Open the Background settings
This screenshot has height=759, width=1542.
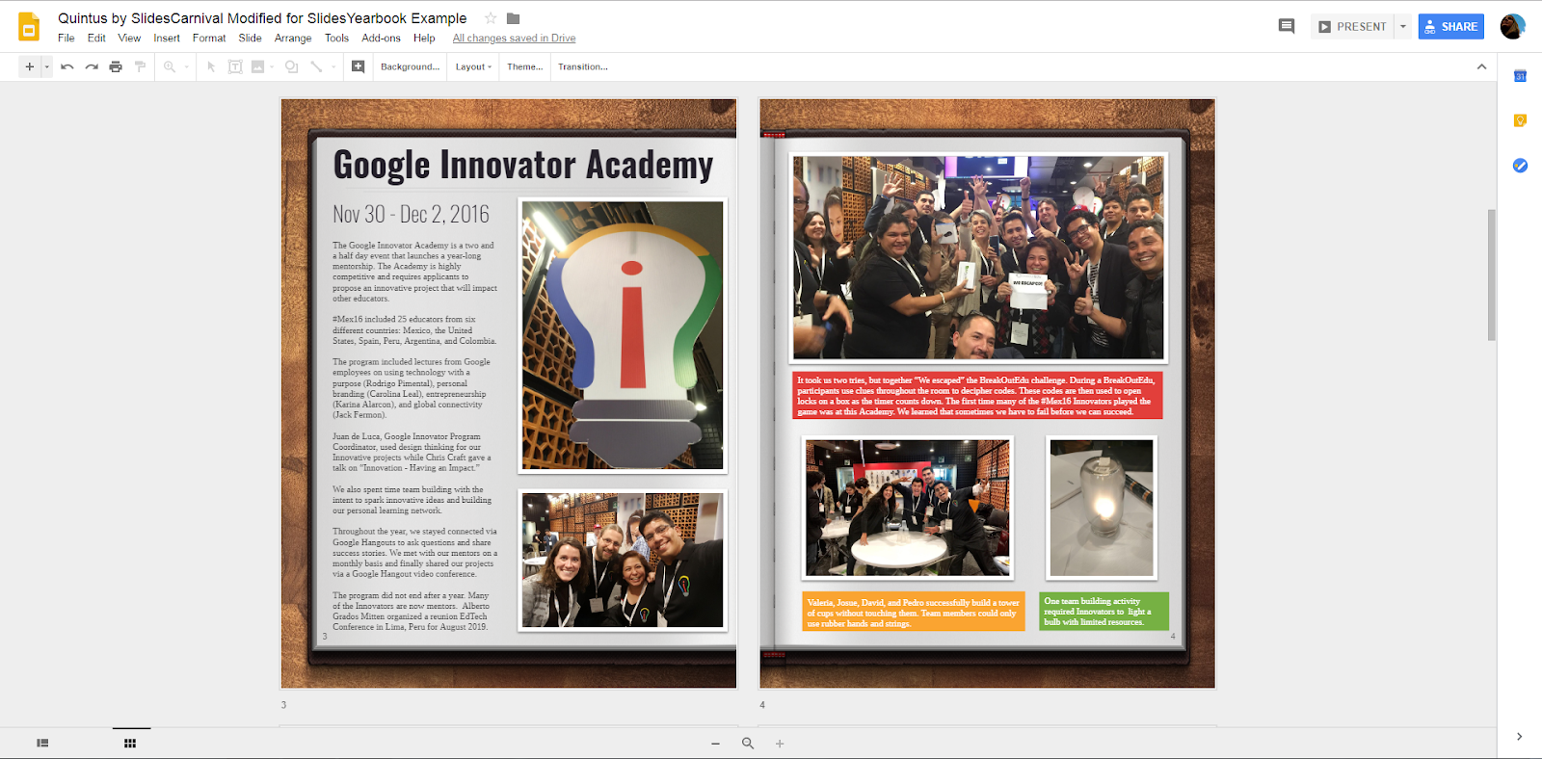coord(410,66)
